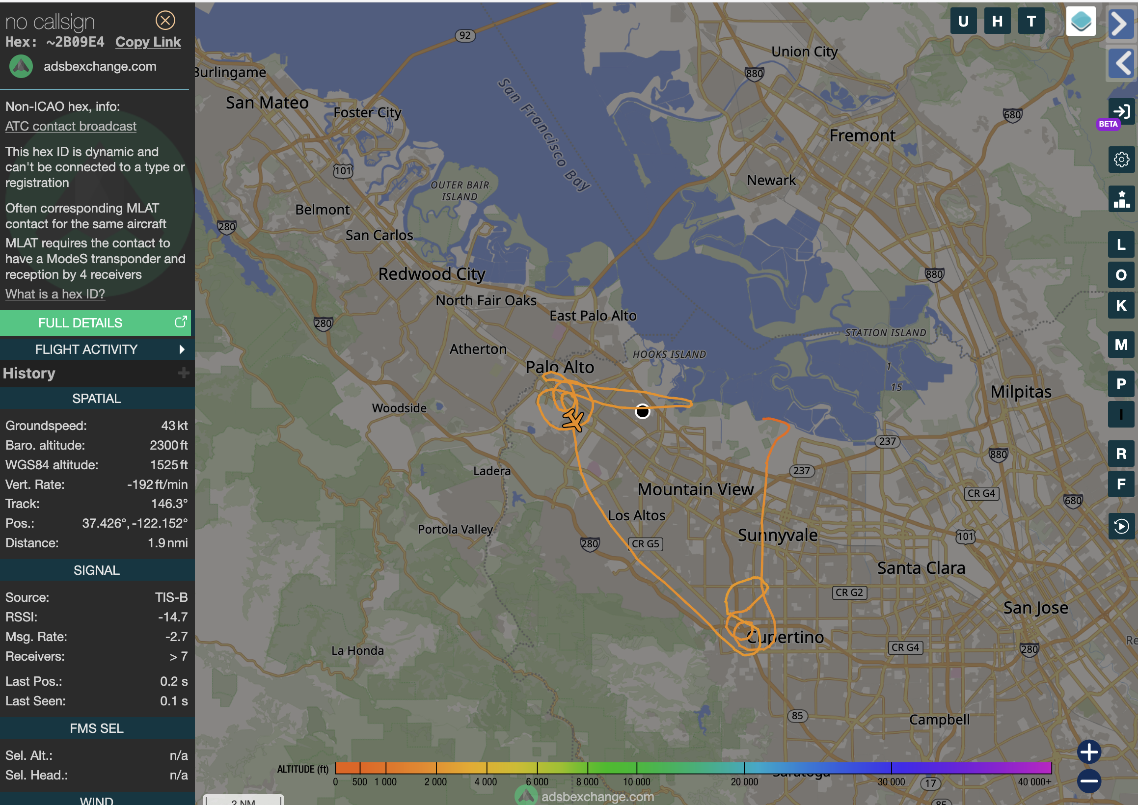Image resolution: width=1138 pixels, height=805 pixels.
Task: Open the replay playback icon
Action: pos(1121,526)
